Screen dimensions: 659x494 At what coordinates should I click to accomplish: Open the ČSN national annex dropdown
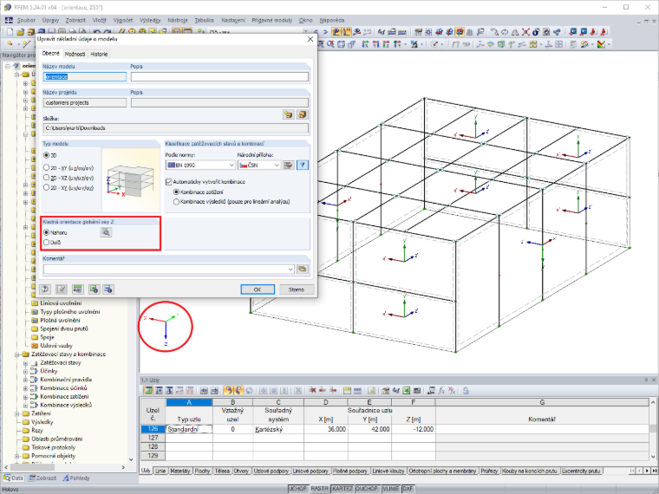pyautogui.click(x=277, y=166)
